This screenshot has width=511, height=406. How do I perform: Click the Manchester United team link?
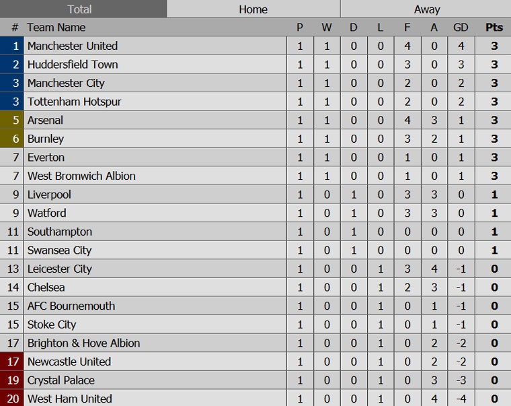pos(73,46)
